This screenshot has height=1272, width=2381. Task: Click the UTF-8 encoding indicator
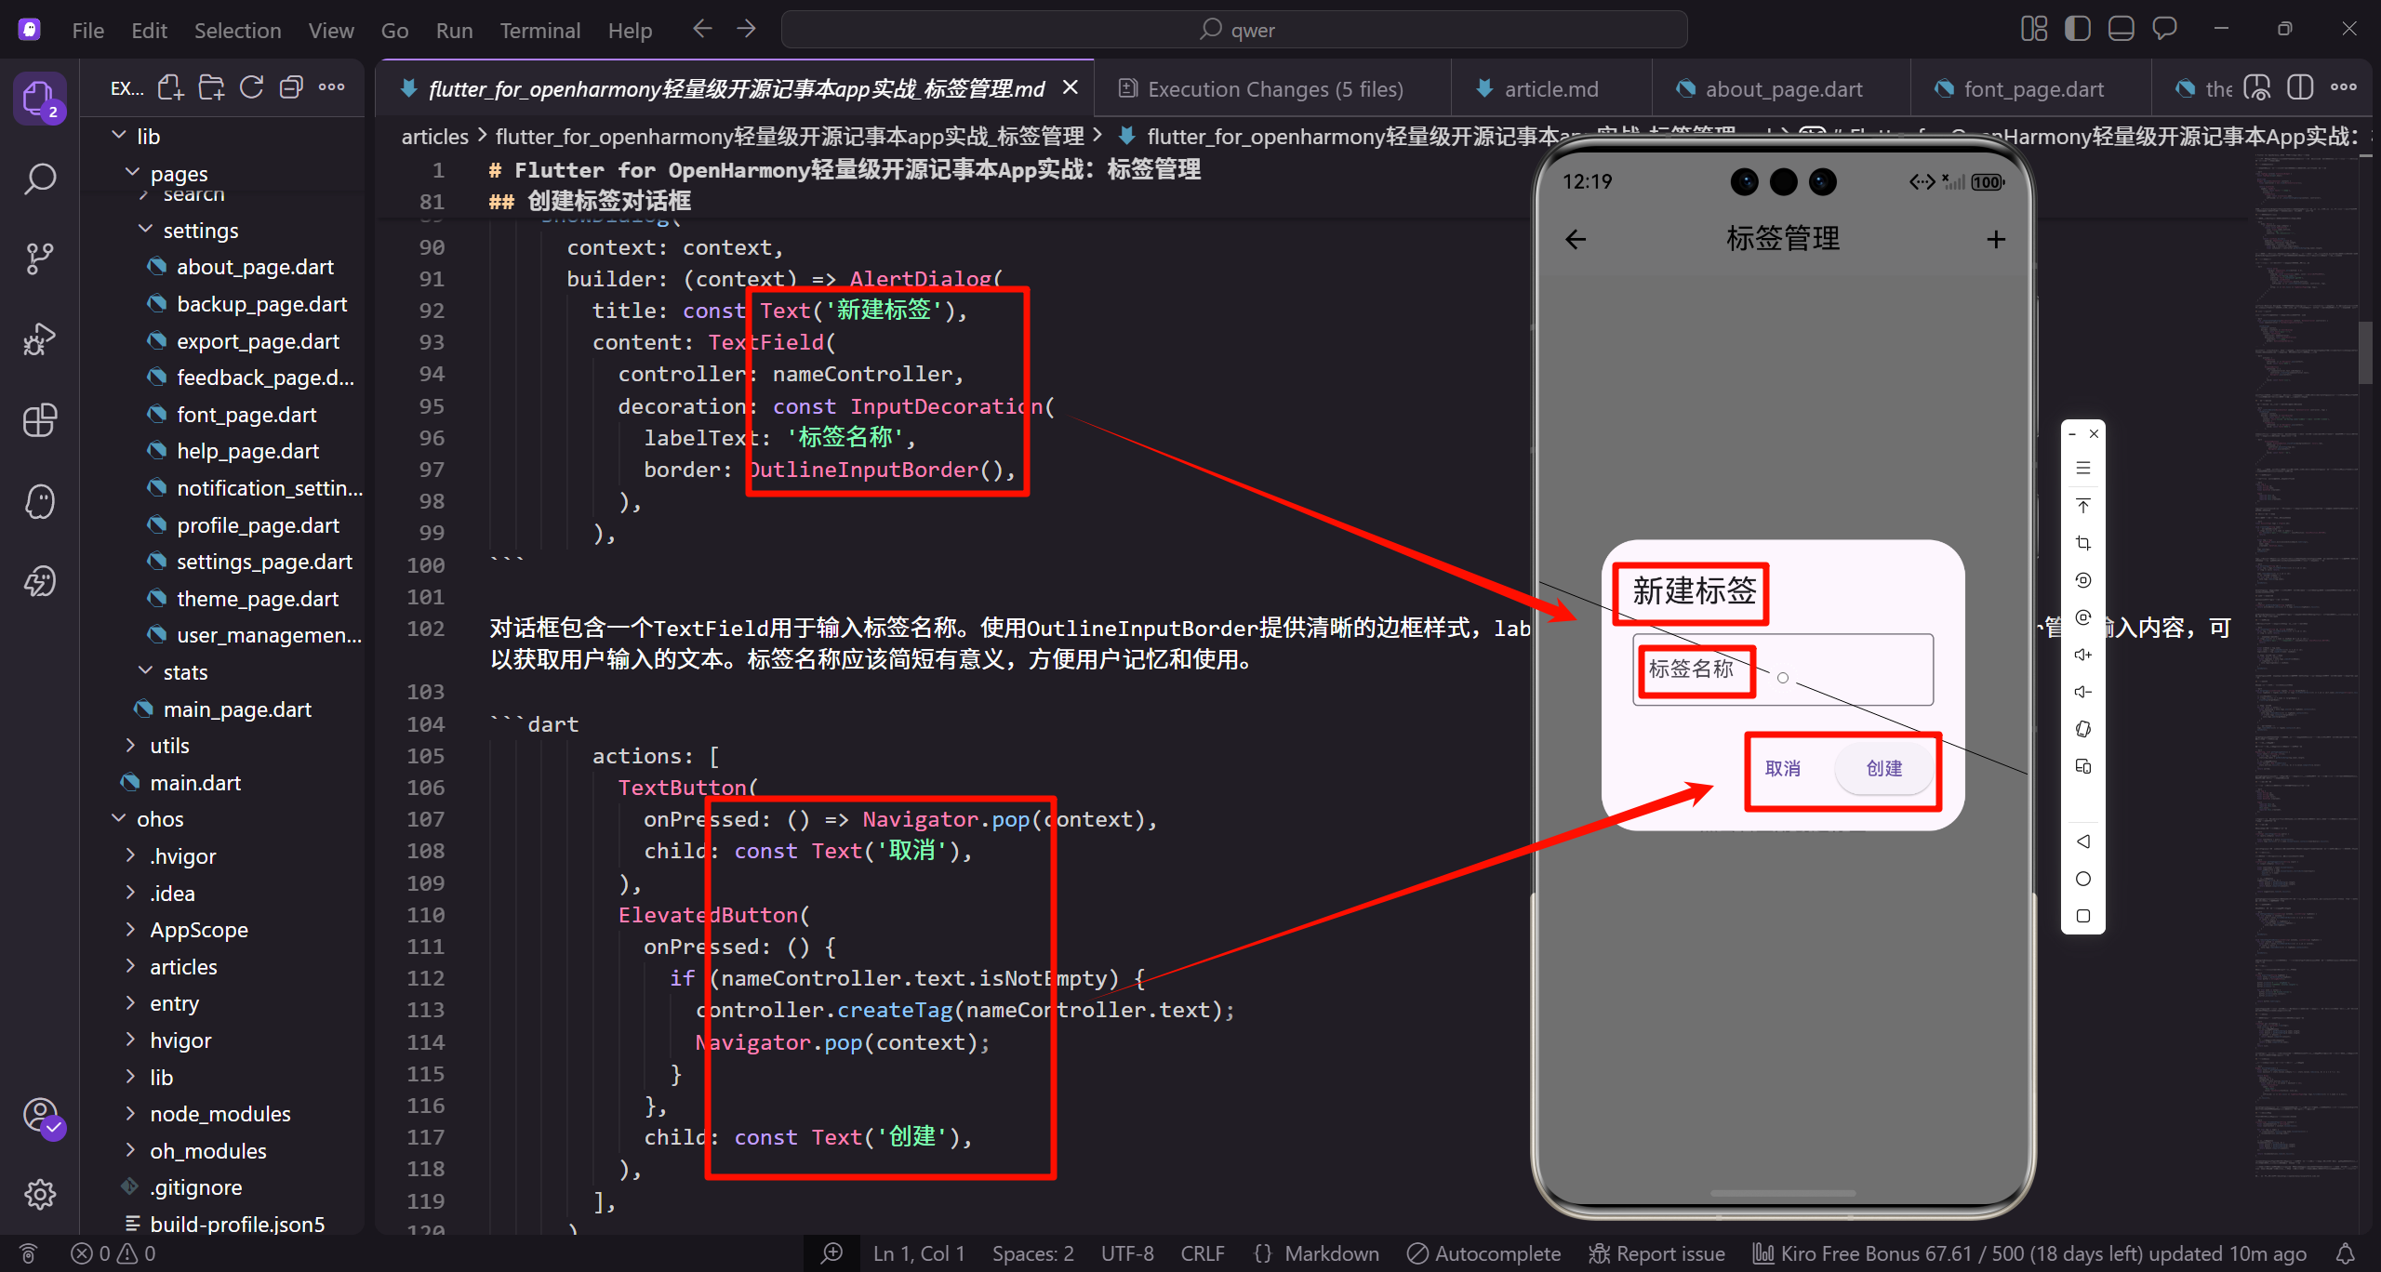click(1127, 1253)
